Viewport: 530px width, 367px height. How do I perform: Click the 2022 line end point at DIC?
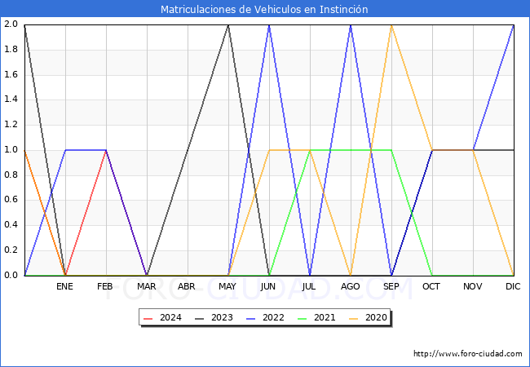(x=514, y=25)
